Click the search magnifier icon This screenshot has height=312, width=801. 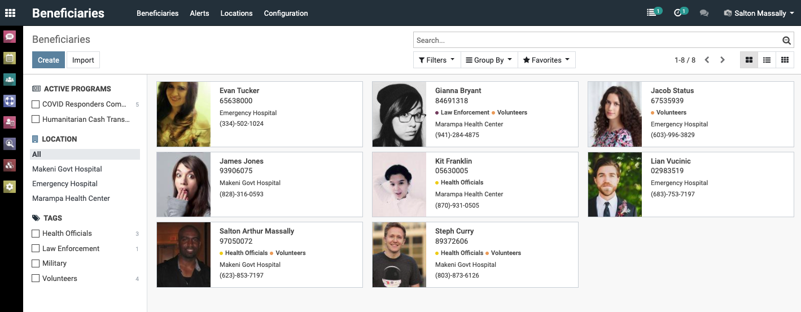[x=786, y=40]
